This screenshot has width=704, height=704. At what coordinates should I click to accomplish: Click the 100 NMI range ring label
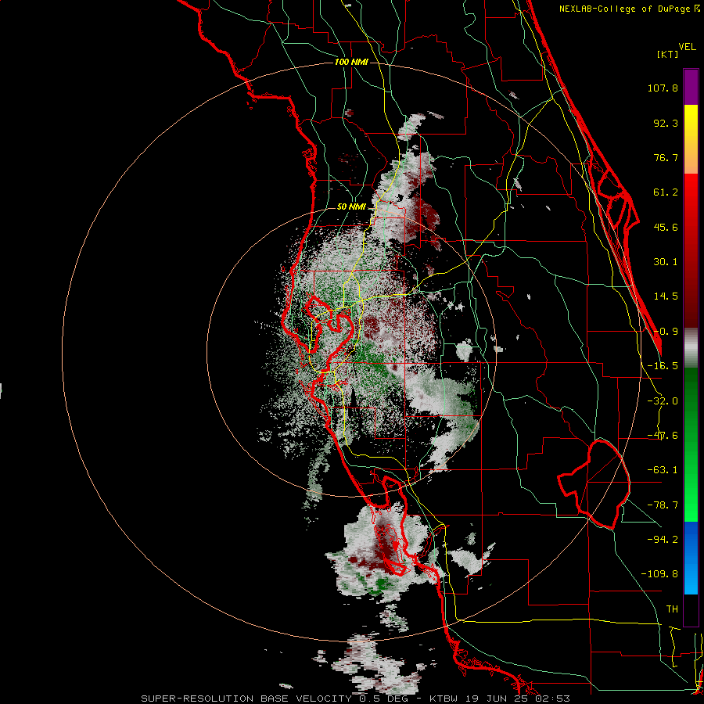pyautogui.click(x=351, y=62)
